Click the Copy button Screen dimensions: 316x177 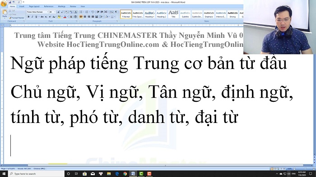pyautogui.click(x=13, y=14)
